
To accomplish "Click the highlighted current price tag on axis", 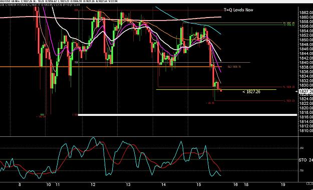I will tap(306, 92).
